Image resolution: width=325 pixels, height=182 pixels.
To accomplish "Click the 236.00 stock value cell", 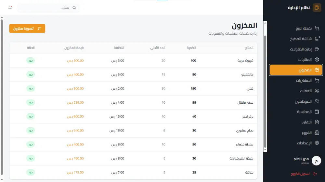I will point(75,102).
